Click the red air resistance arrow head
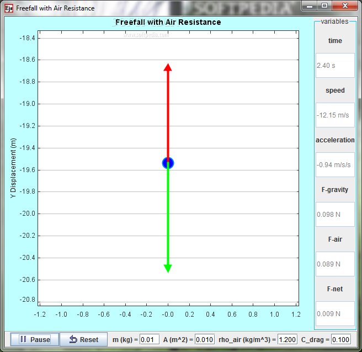Image resolution: width=362 pixels, height=352 pixels. (x=168, y=67)
